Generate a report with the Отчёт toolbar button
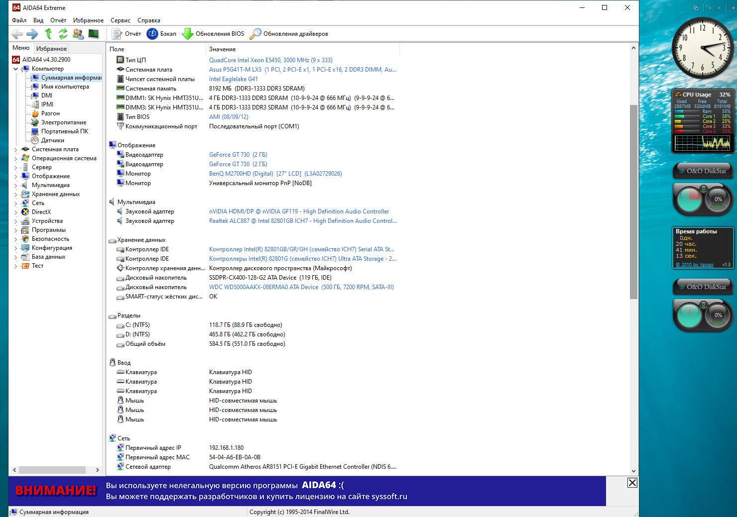This screenshot has height=517, width=737. 126,34
